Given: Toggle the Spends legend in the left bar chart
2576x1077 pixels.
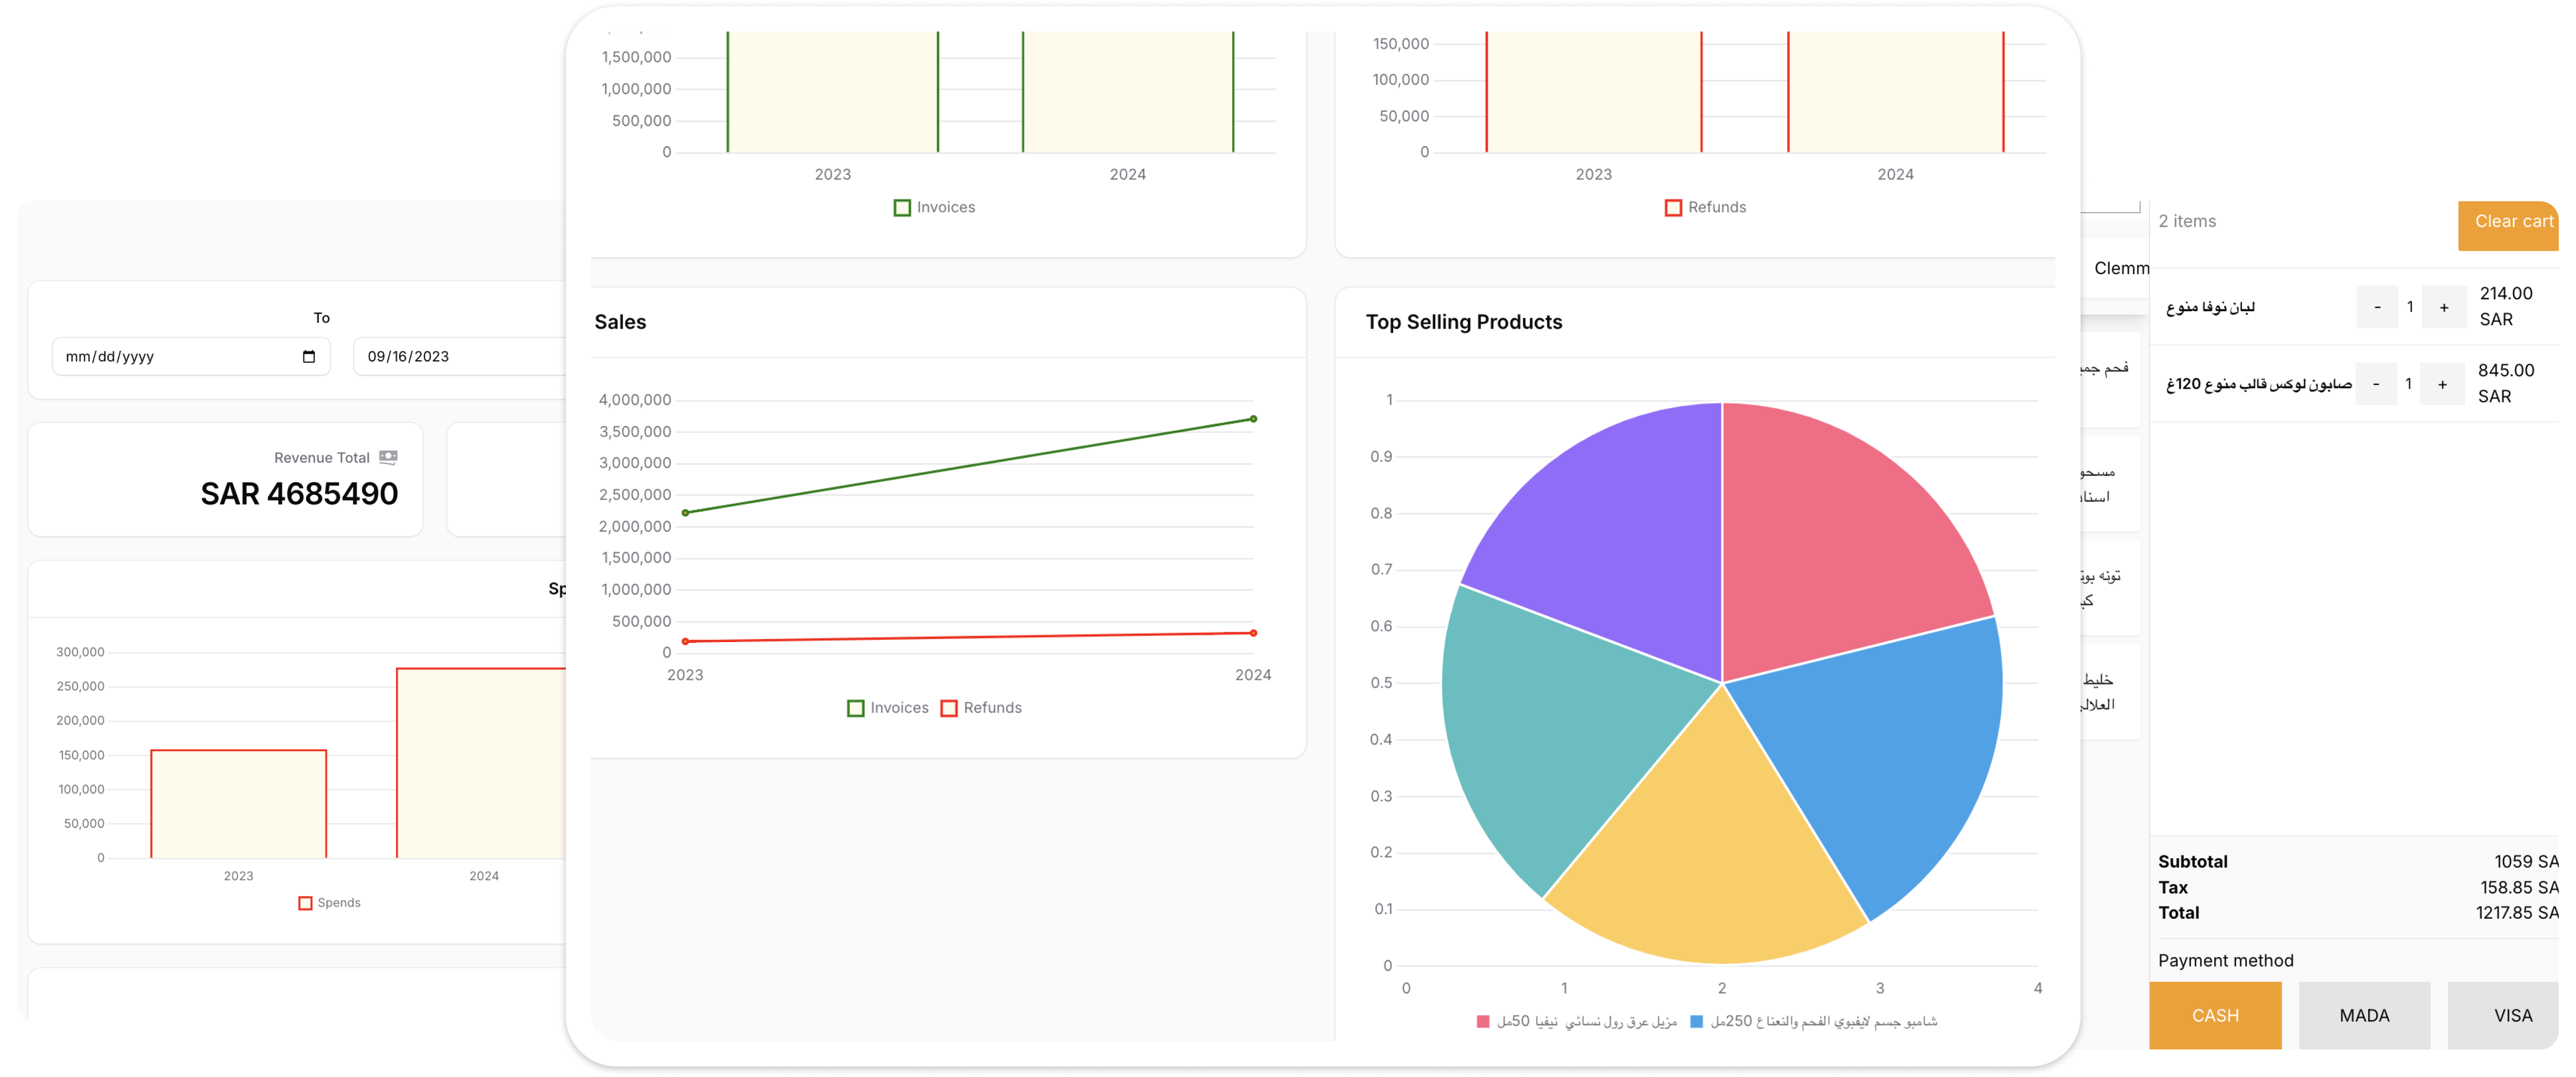Looking at the screenshot, I should (329, 903).
